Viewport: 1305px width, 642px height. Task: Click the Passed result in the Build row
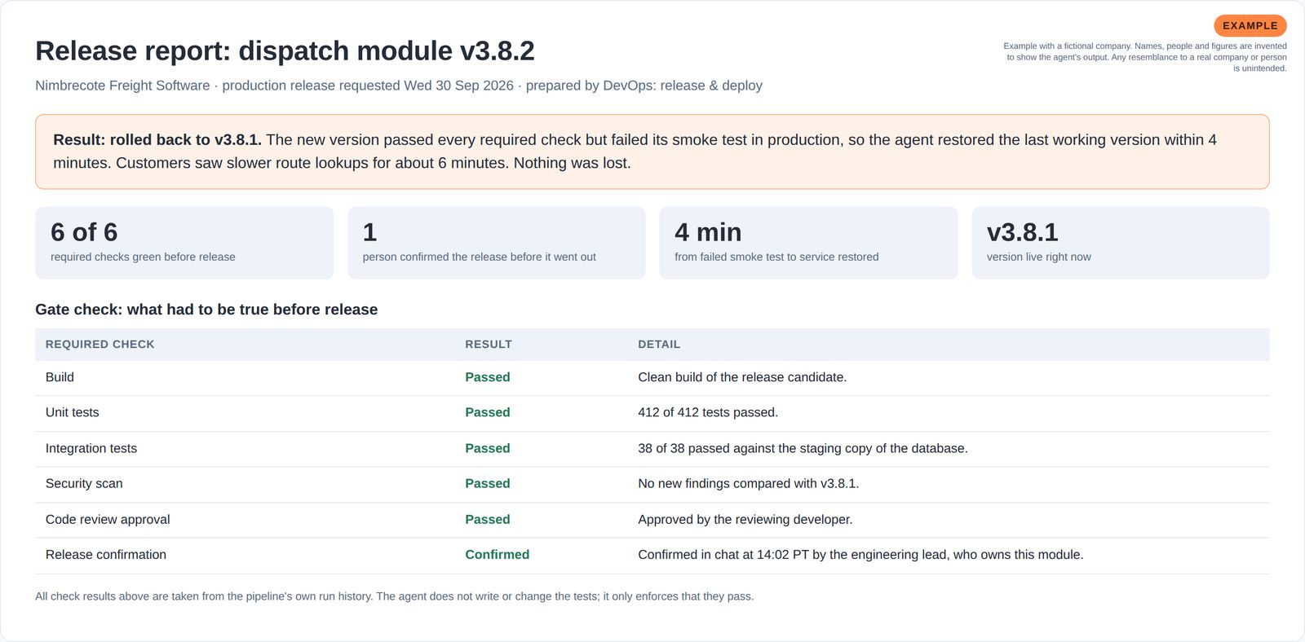(488, 377)
